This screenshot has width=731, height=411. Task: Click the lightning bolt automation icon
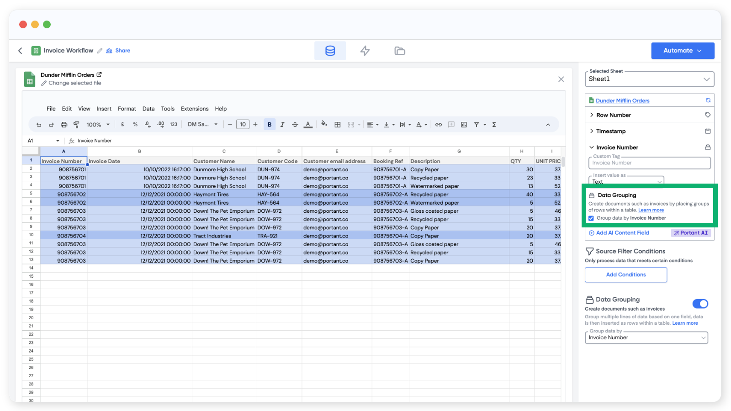[365, 51]
